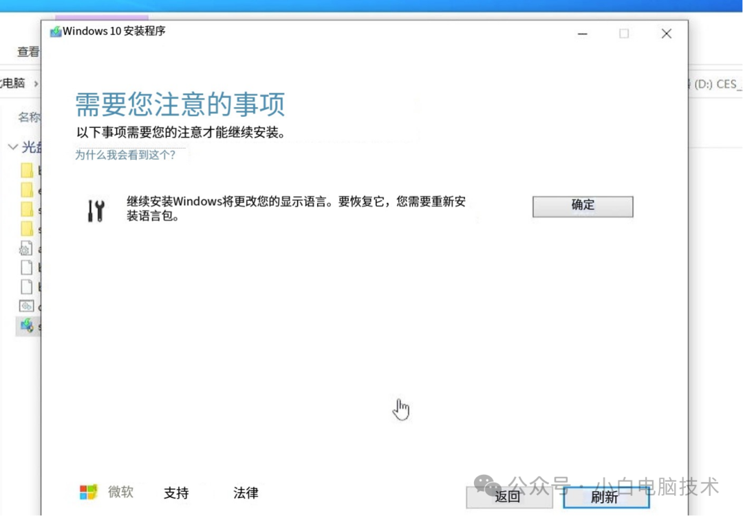The width and height of the screenshot is (743, 516).
Task: Click the framed icon above the setup file
Action: [x=26, y=306]
